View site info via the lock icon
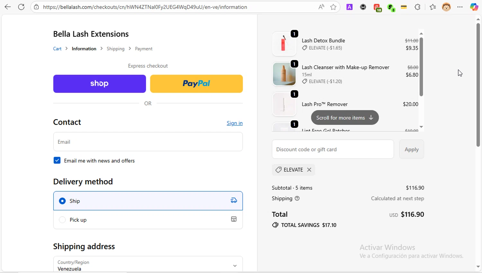 click(36, 7)
